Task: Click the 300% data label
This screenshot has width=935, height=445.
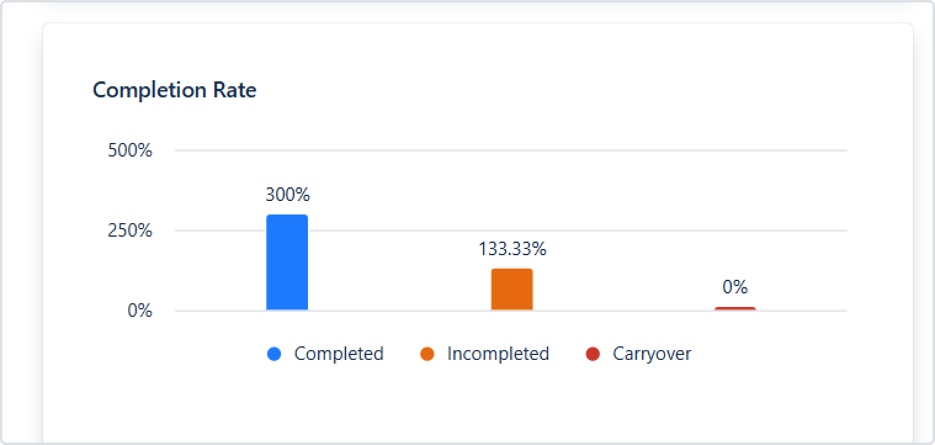Action: tap(288, 195)
